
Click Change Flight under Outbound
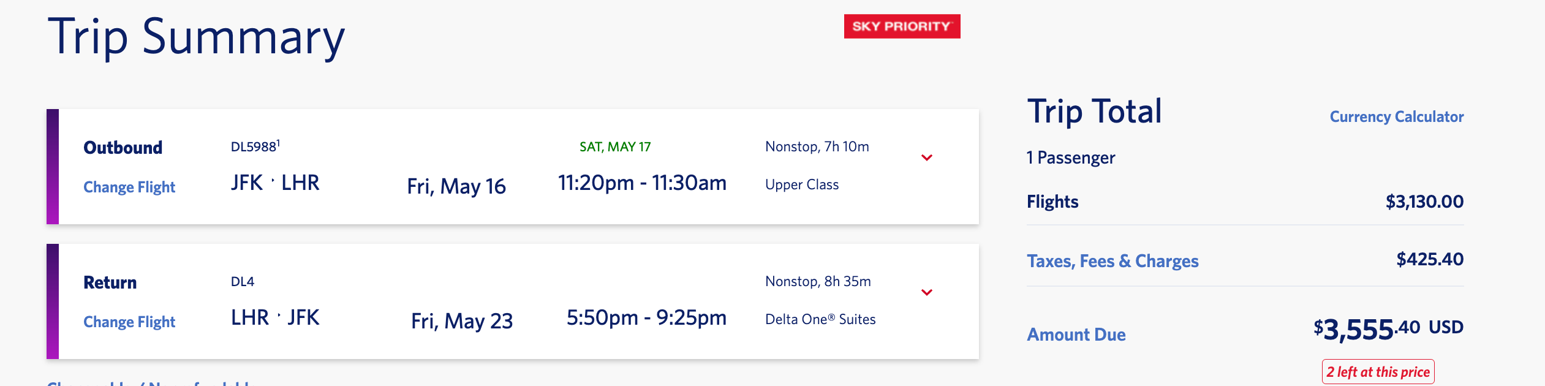click(x=129, y=187)
